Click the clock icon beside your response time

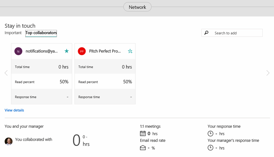tap(210, 133)
